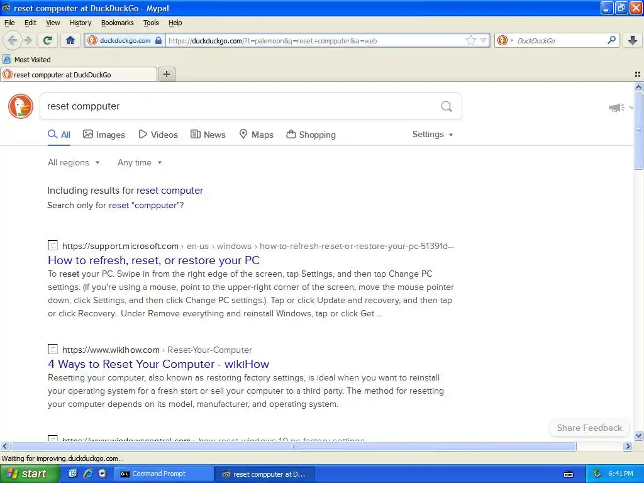The image size is (644, 483).
Task: Open 4 Ways to Reset Your Computer - wikiHow
Action: (x=158, y=364)
